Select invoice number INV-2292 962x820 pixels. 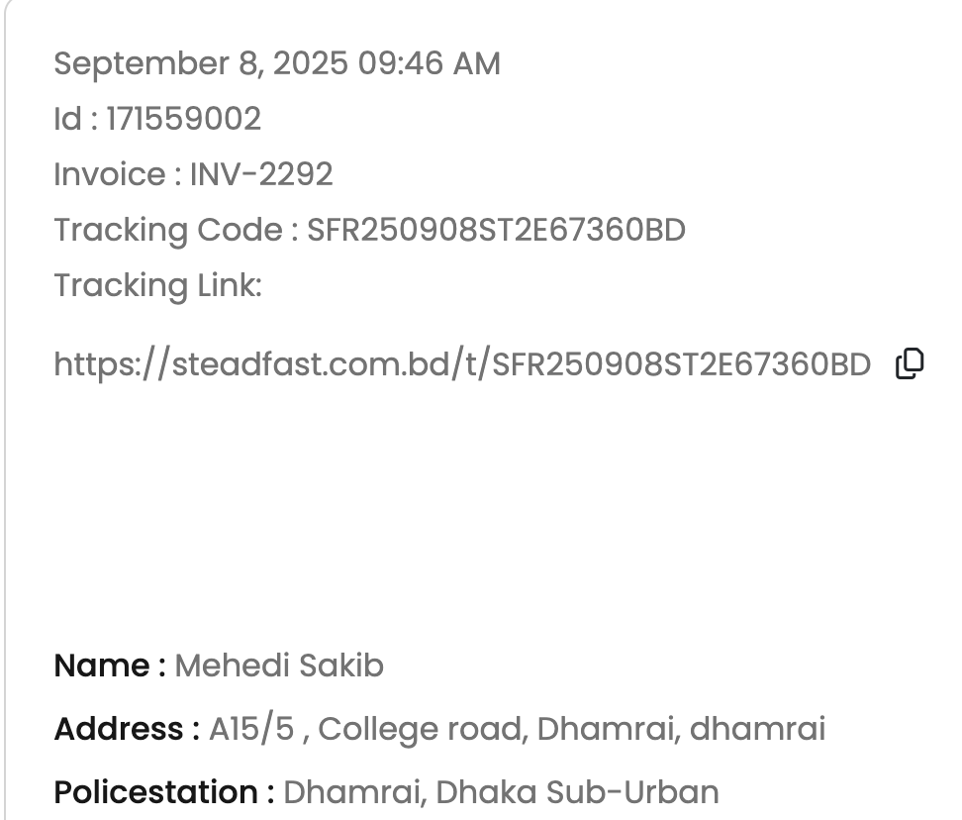coord(261,174)
